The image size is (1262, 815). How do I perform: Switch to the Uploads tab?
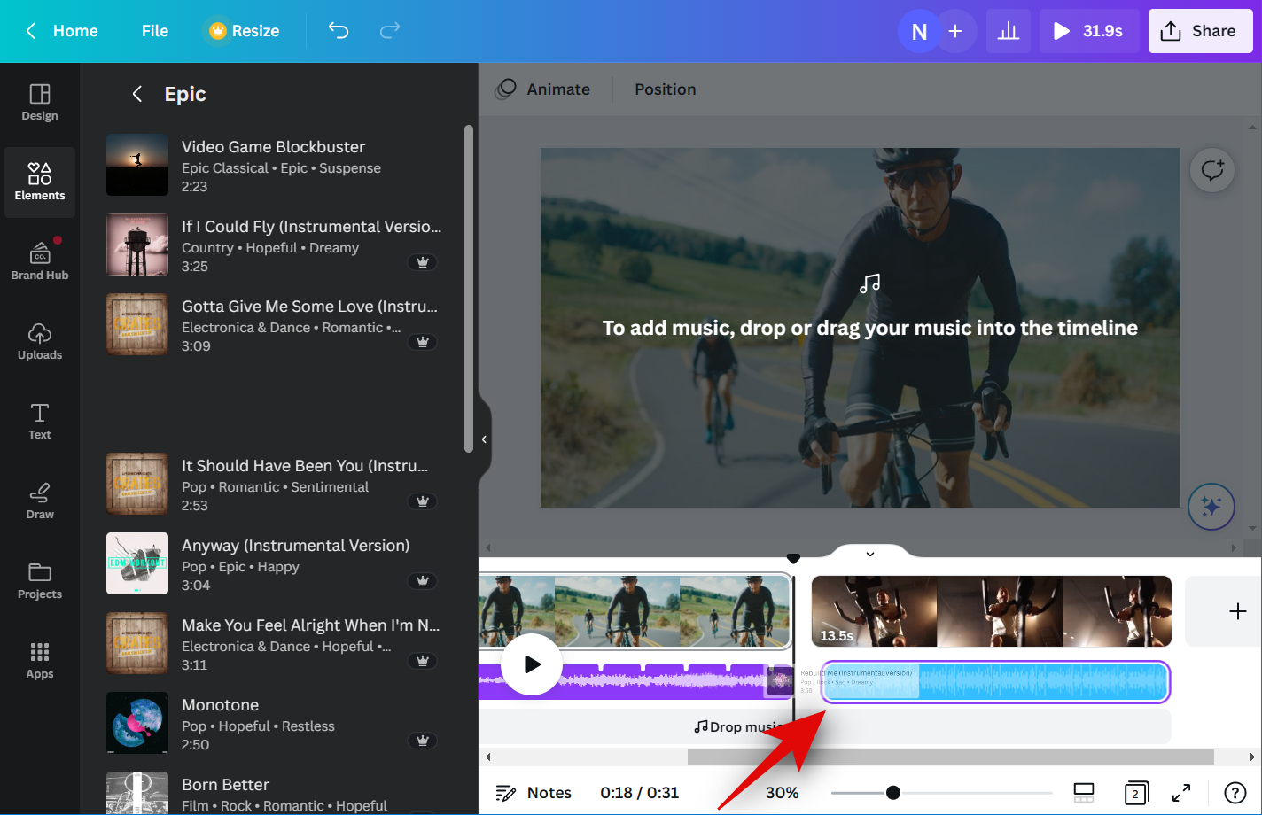[40, 341]
